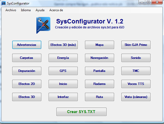Open Efectos 3D (más) settings

[x=63, y=45]
